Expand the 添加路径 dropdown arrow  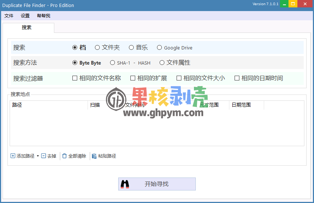(x=38, y=156)
